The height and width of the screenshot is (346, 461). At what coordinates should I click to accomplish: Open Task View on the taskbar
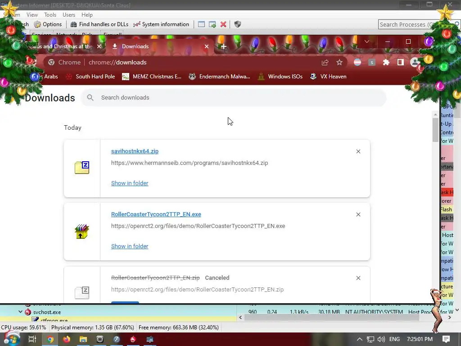(x=32, y=339)
